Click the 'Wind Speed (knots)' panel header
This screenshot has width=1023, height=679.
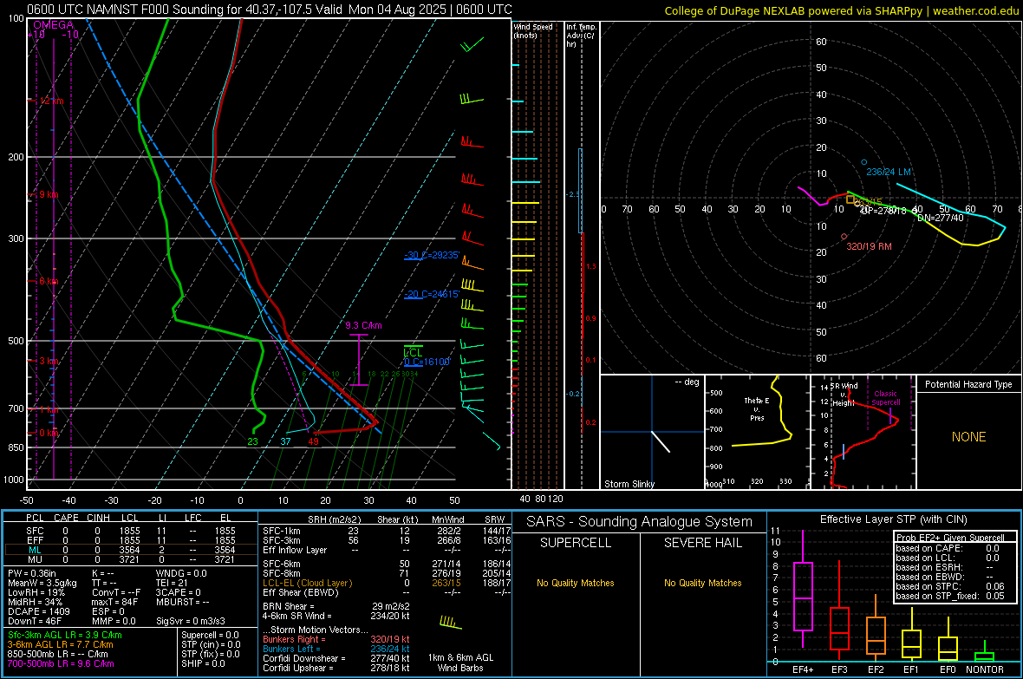[533, 30]
